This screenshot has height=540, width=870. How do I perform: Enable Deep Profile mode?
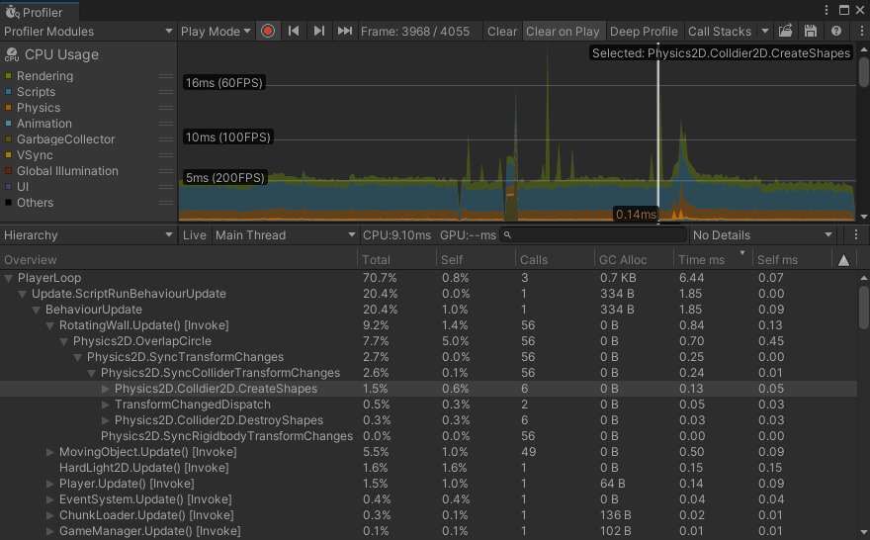(x=644, y=31)
